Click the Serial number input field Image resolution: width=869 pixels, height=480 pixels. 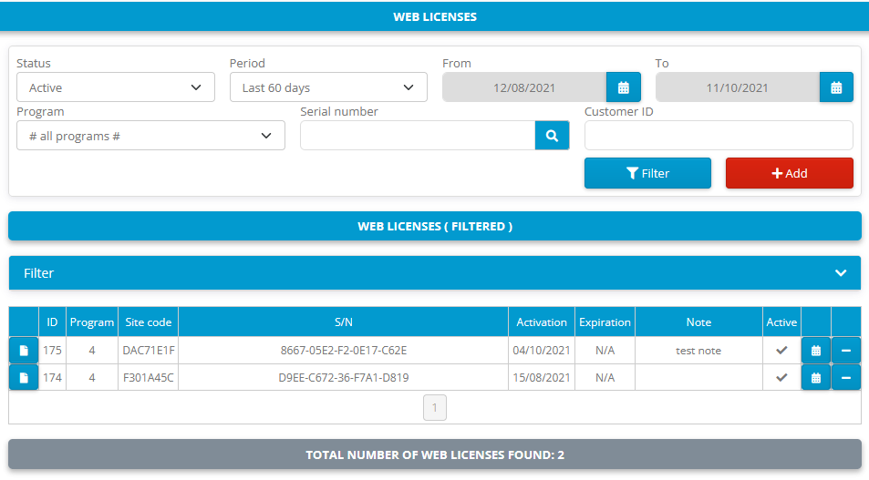point(418,136)
